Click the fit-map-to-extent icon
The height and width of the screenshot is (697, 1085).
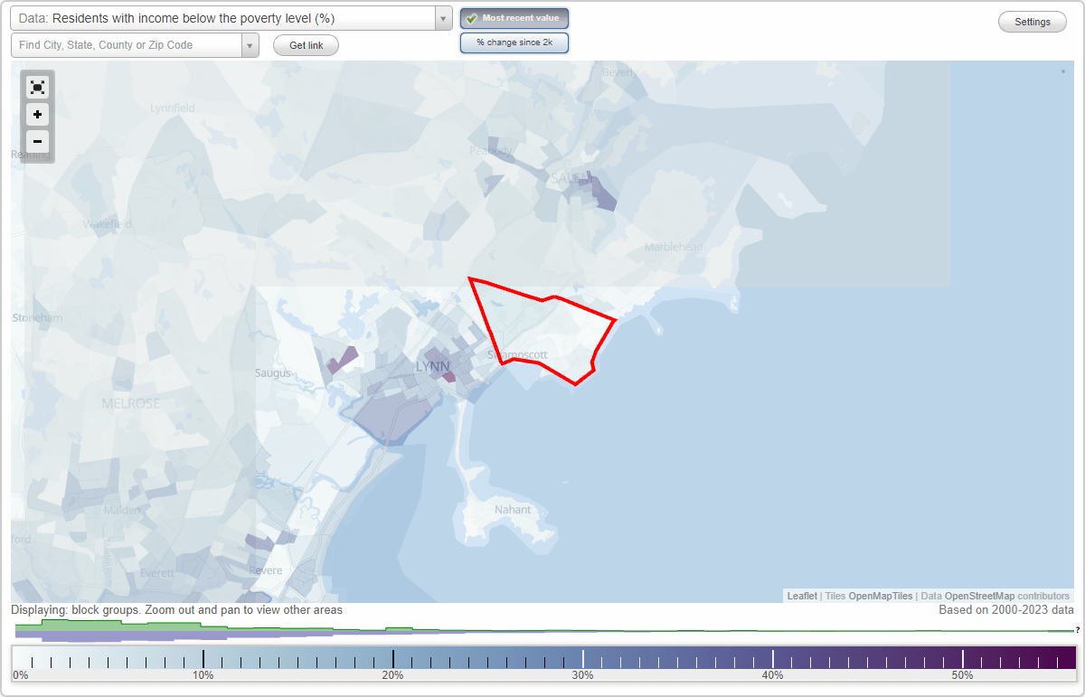tap(37, 87)
